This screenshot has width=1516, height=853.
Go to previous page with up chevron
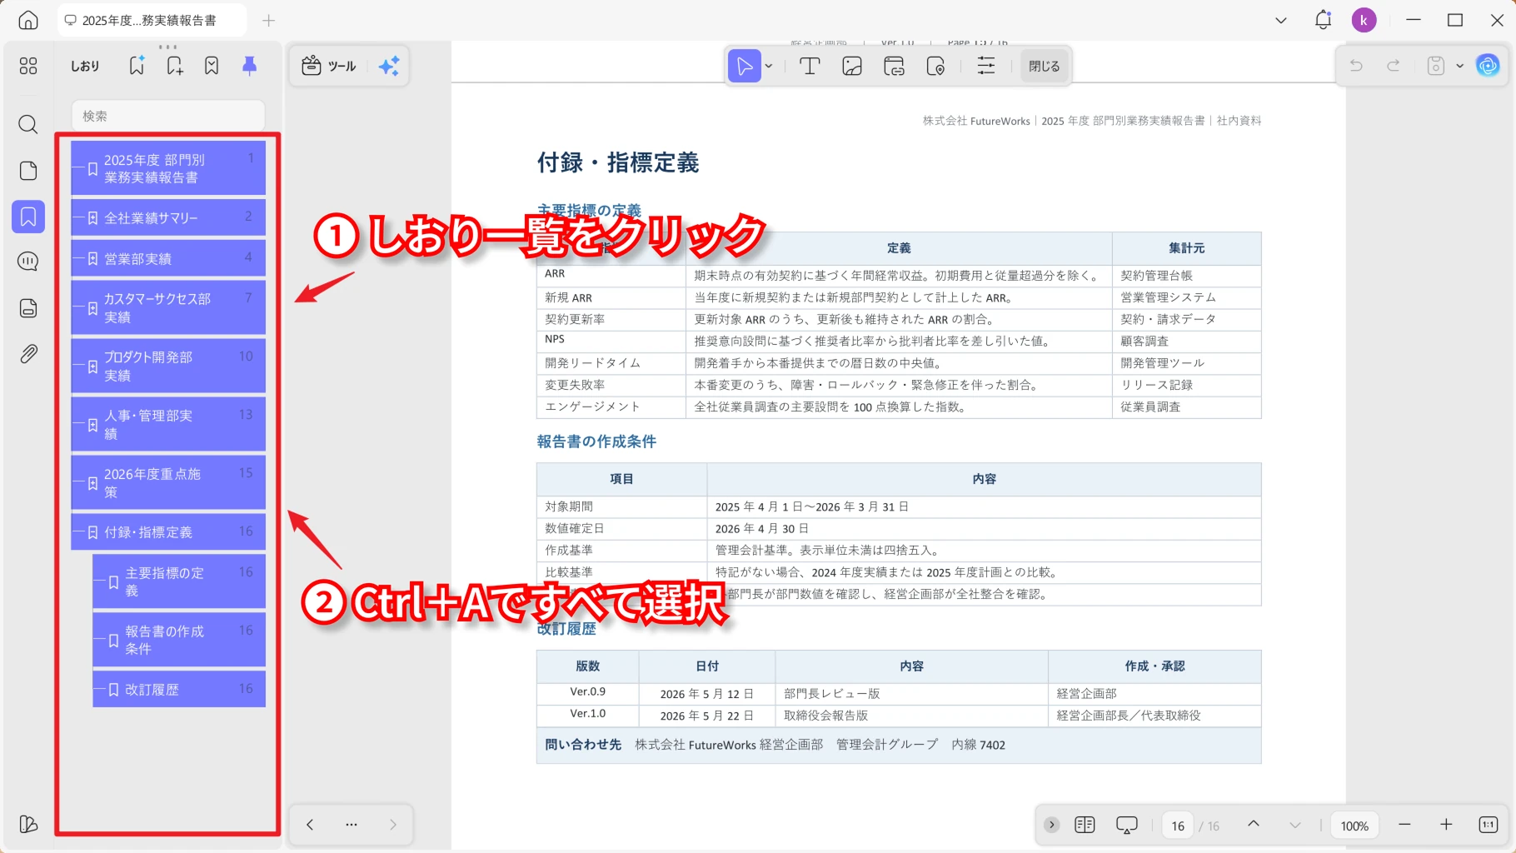coord(1253,825)
